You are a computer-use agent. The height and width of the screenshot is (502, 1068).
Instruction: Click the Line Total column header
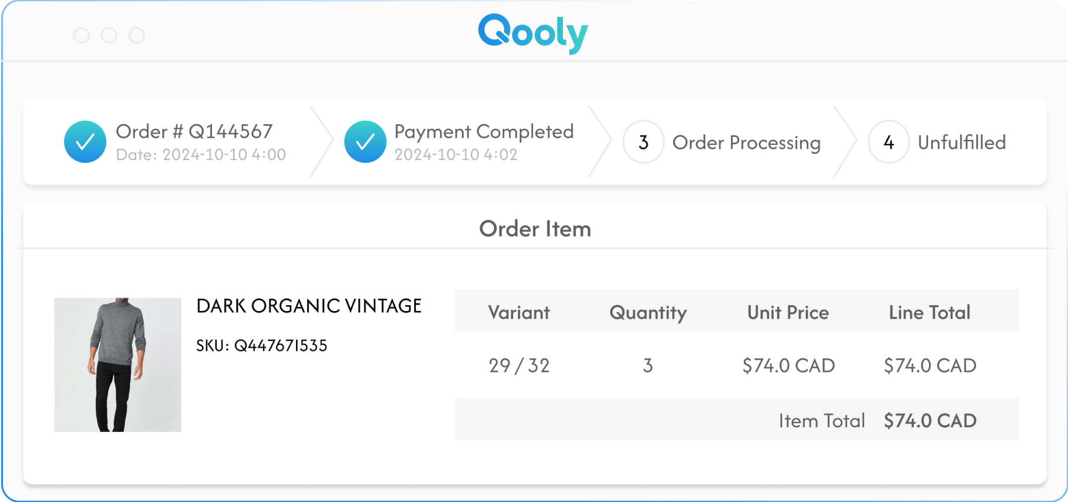[x=930, y=313]
